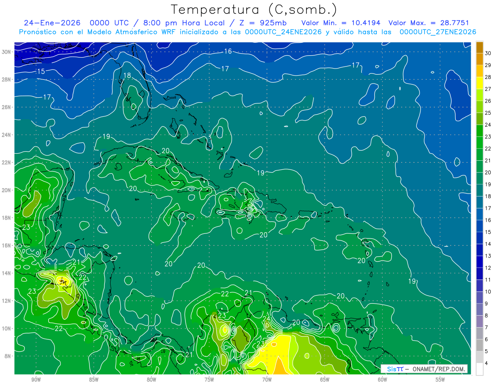Click "Pronóstico con el Modelo Atmosférico WRF" text
The height and width of the screenshot is (385, 499).
coord(99,32)
